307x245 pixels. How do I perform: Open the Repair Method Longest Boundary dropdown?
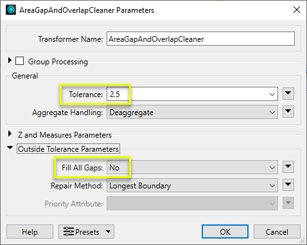coord(192,185)
